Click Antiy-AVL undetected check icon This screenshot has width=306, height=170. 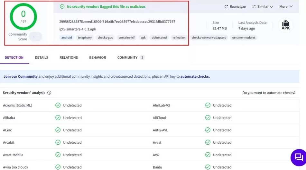pos(208,130)
